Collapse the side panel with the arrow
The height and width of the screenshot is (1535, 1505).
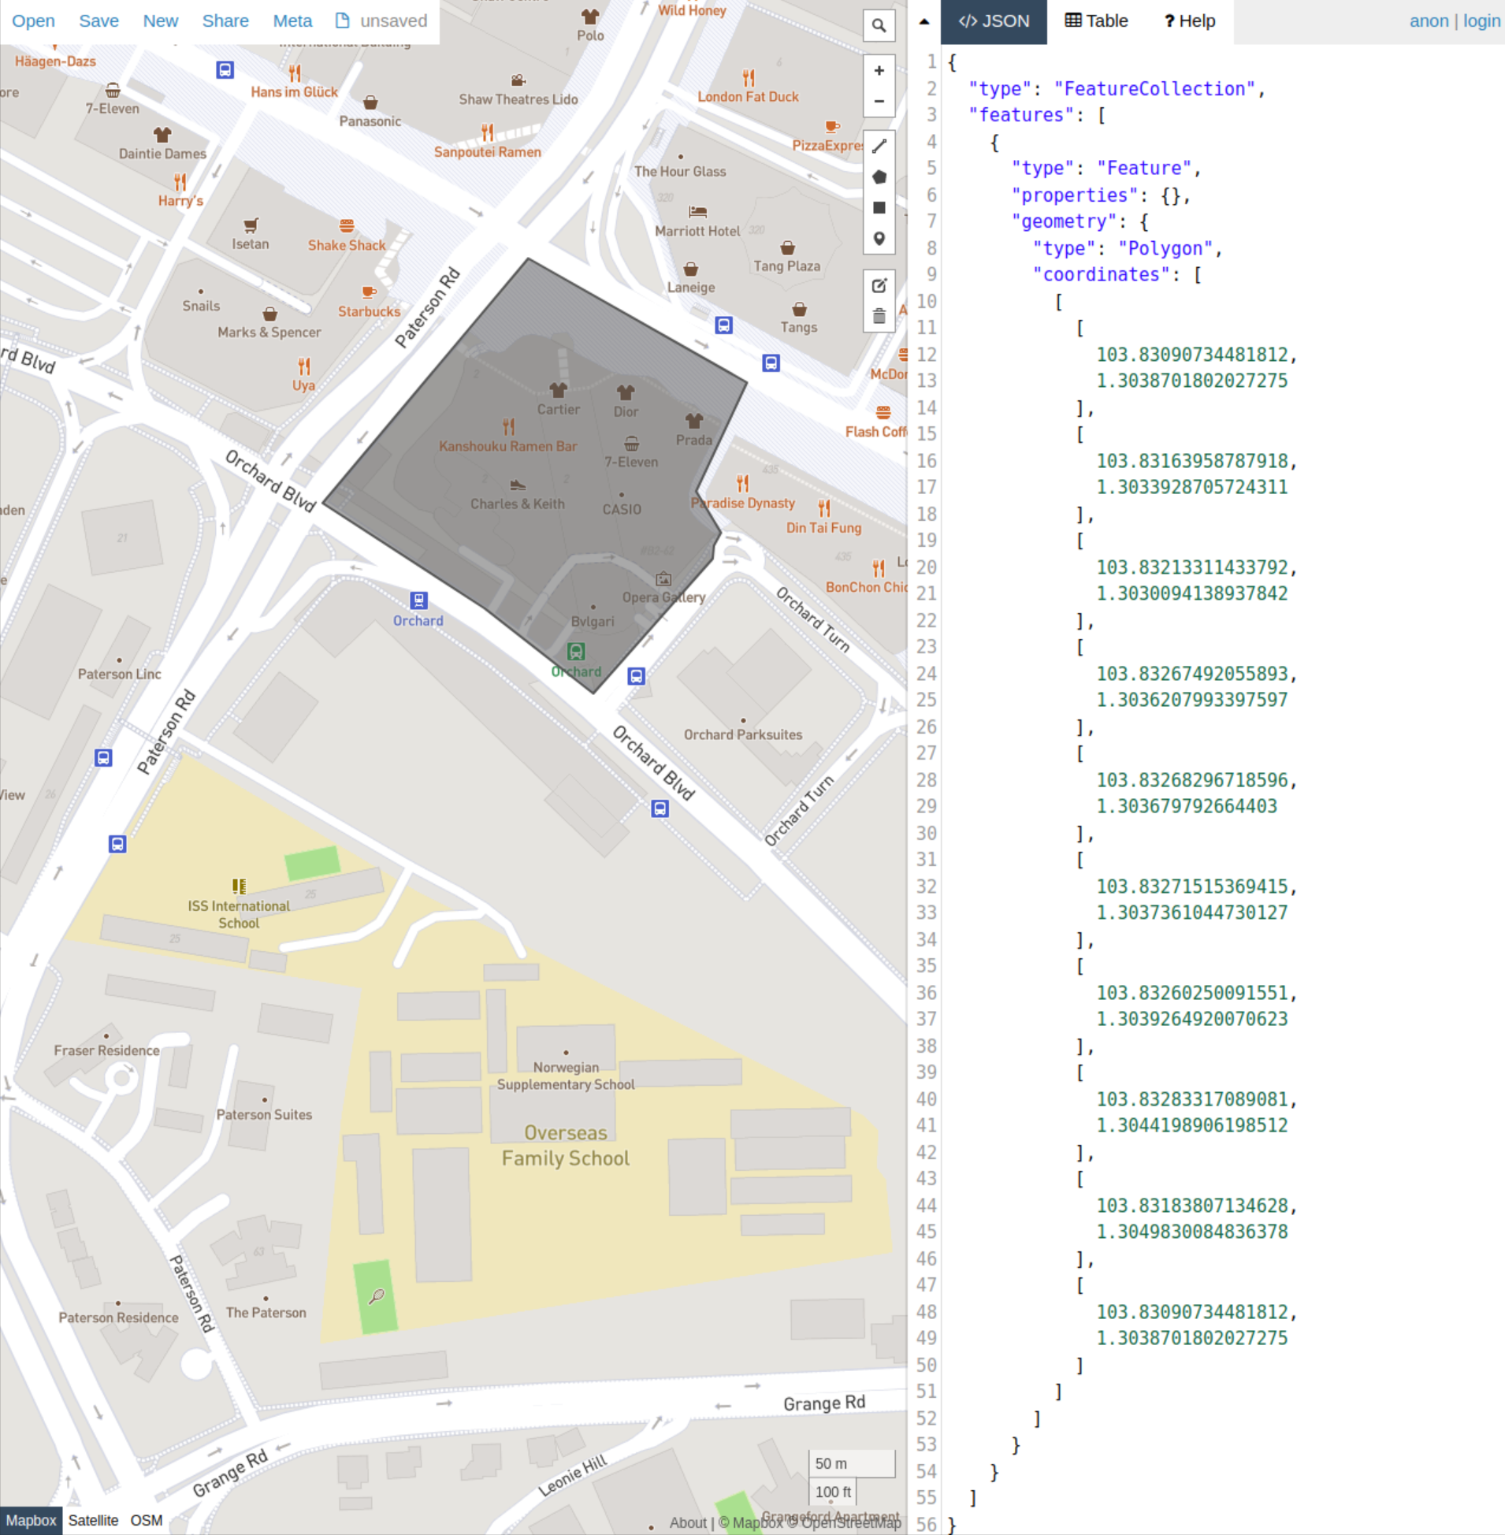(923, 22)
